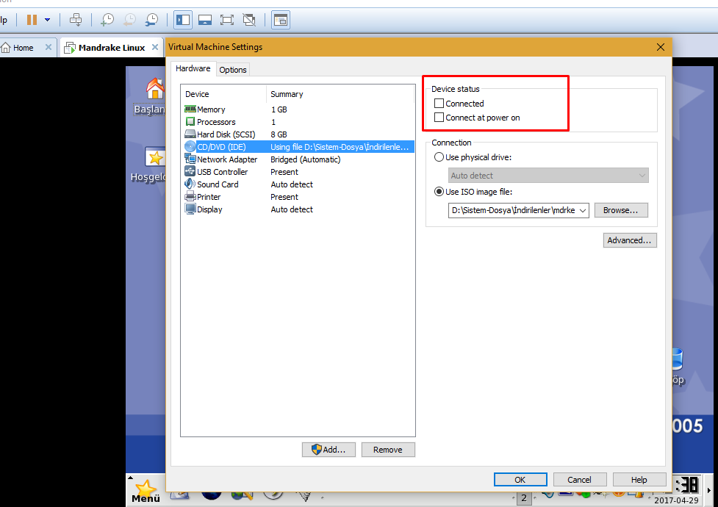The height and width of the screenshot is (507, 718).
Task: Take a snapshot with the clock-plus icon
Action: (x=107, y=20)
